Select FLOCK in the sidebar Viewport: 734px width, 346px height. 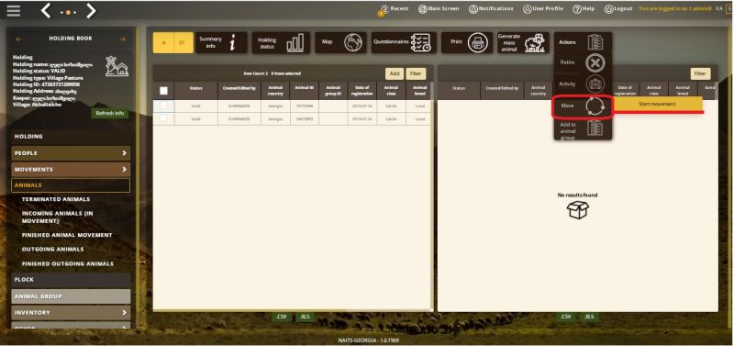tap(71, 280)
